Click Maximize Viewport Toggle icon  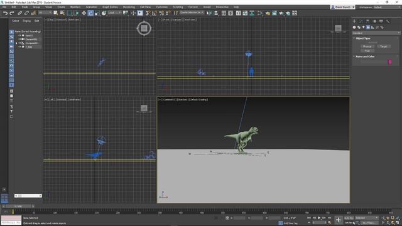click(398, 223)
